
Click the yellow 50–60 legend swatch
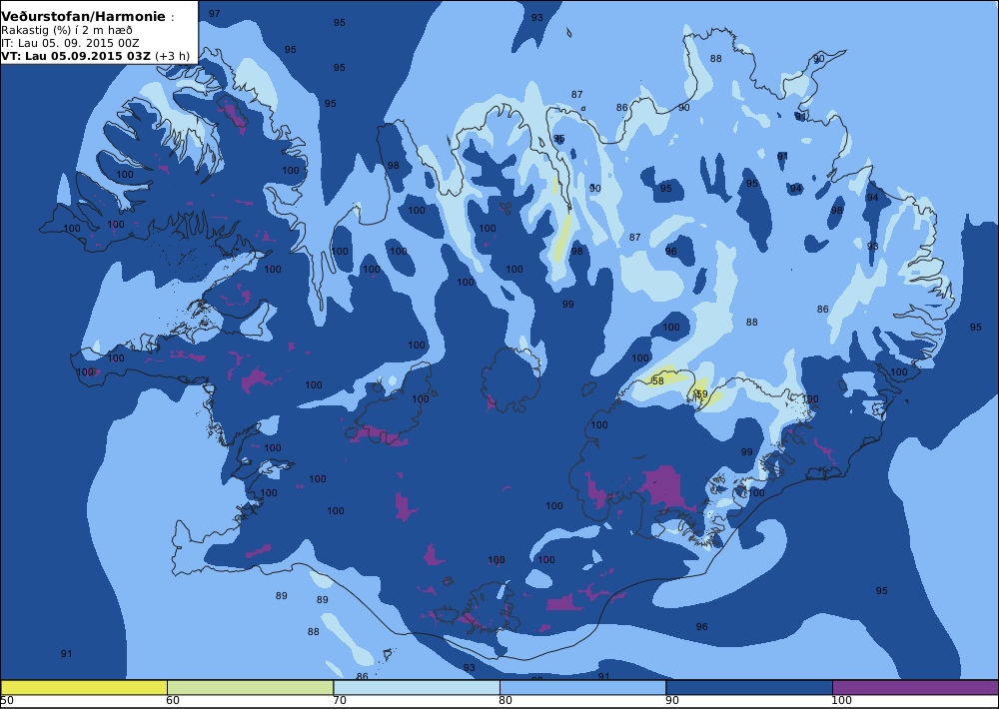click(x=84, y=687)
